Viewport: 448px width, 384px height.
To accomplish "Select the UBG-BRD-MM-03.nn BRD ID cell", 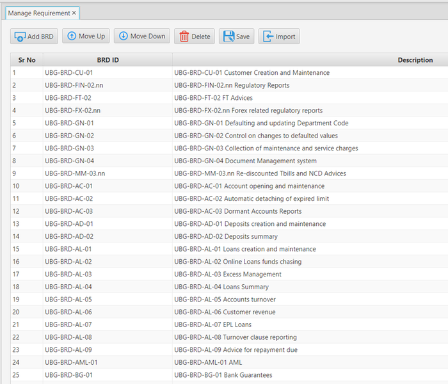I will pyautogui.click(x=75, y=173).
